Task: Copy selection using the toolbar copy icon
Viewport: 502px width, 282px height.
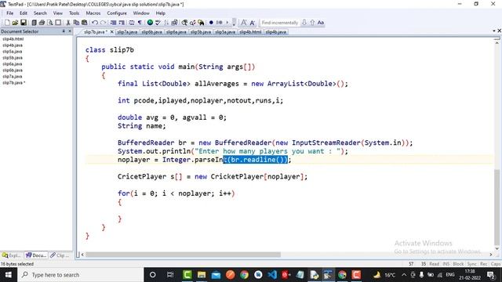Action: [76, 23]
